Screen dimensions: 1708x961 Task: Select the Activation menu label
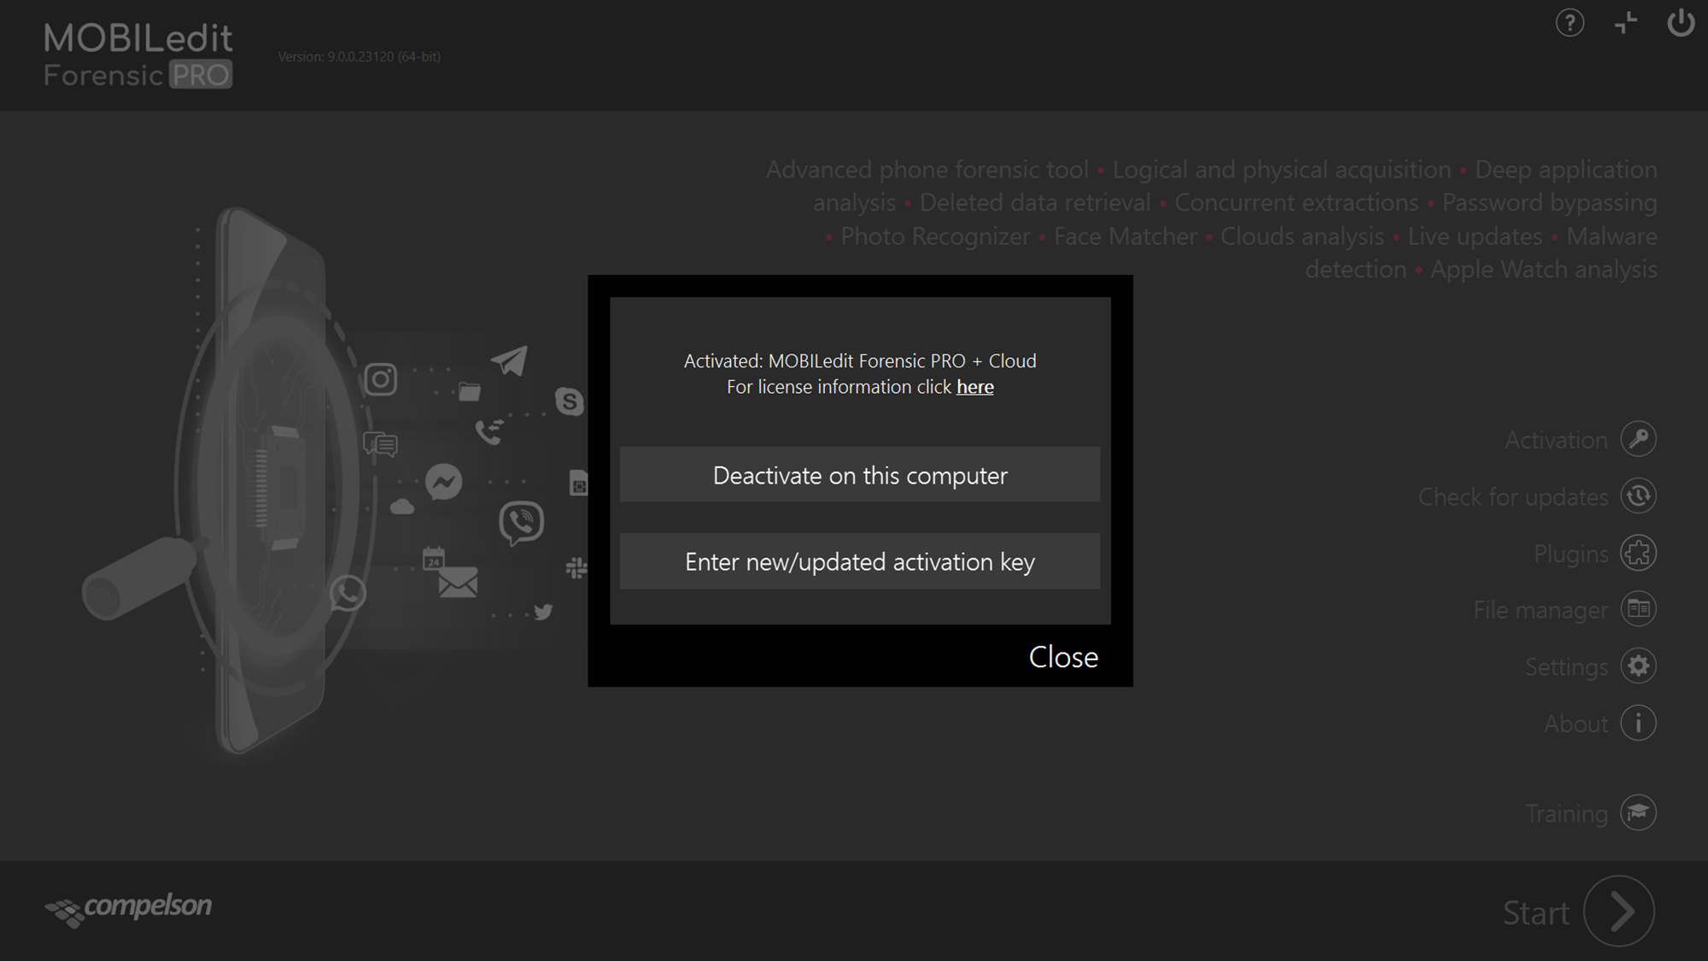pyautogui.click(x=1555, y=440)
